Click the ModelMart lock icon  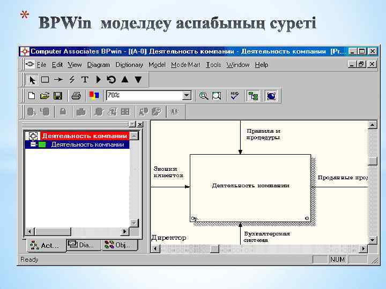[x=63, y=112]
